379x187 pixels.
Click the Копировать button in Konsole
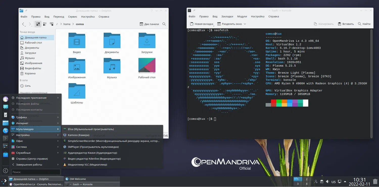pos(324,24)
